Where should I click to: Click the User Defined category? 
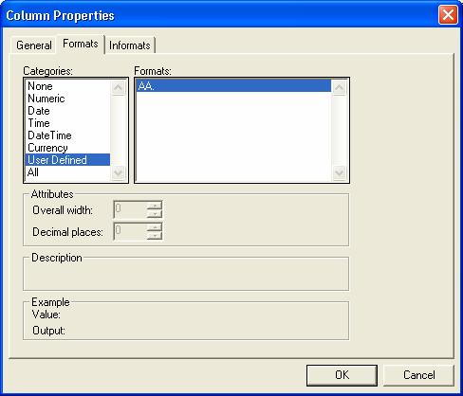point(67,160)
